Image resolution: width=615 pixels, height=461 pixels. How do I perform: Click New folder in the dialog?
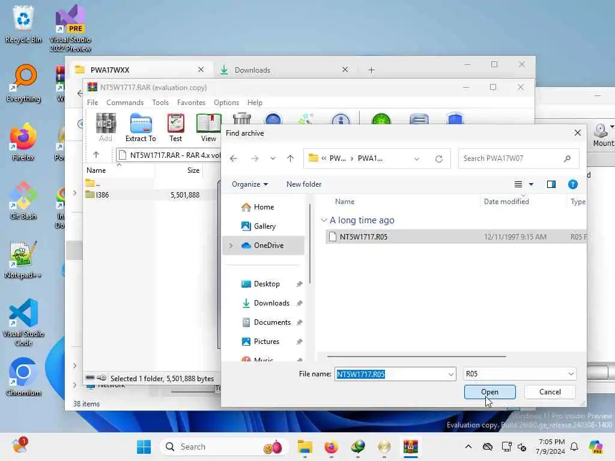point(304,184)
